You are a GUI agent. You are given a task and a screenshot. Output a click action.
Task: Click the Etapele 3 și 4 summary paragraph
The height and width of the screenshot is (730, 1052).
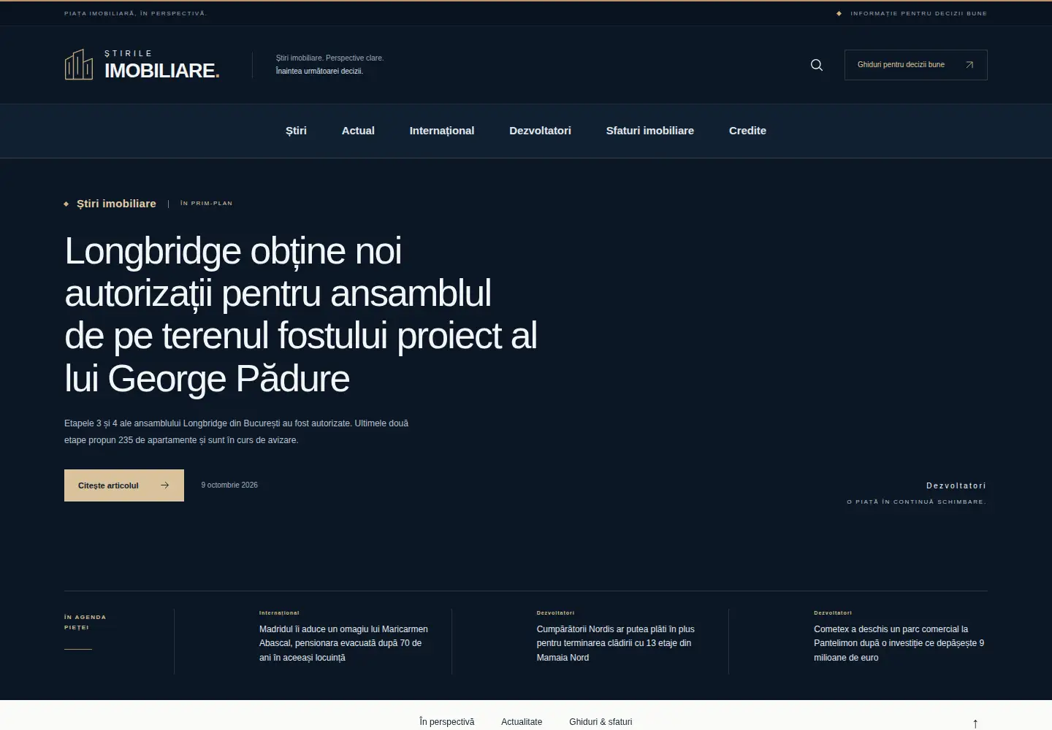tap(237, 431)
